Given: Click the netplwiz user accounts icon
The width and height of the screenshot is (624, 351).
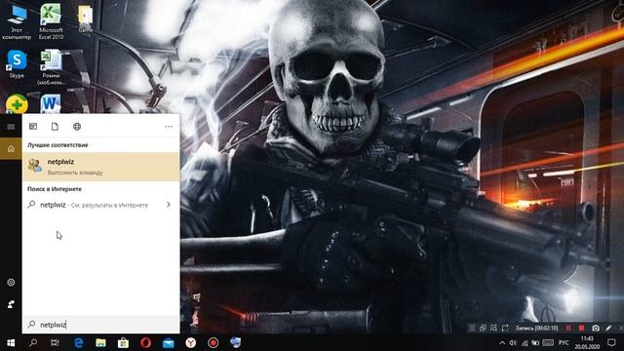Looking at the screenshot, I should (x=35, y=165).
